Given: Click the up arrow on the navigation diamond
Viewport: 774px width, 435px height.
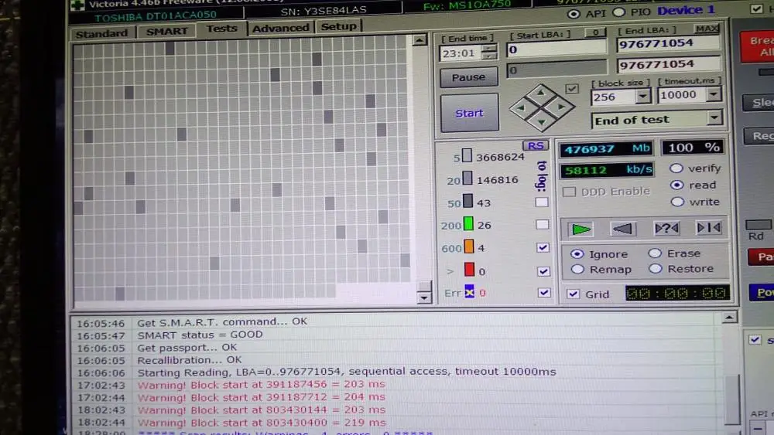Looking at the screenshot, I should 541,93.
